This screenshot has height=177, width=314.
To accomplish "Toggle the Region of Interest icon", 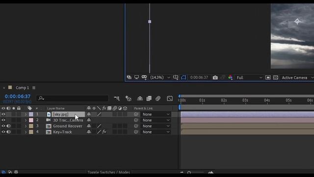I will tap(268, 78).
